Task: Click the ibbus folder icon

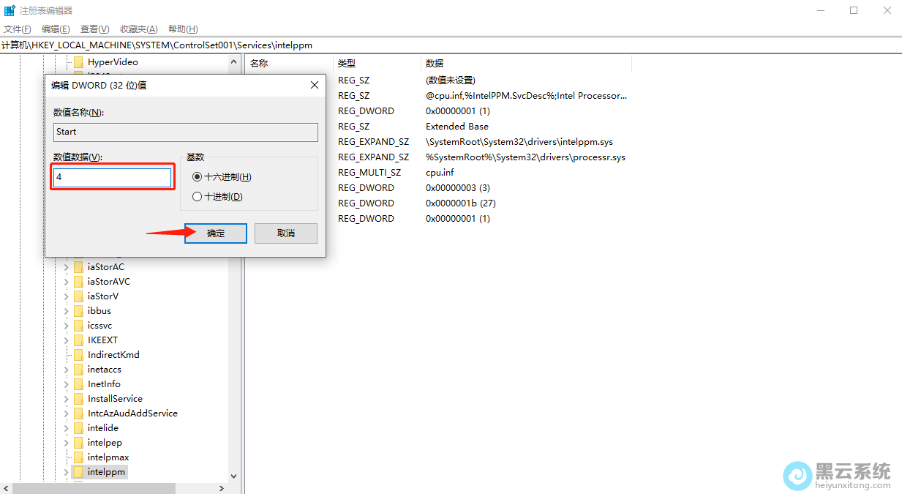Action: coord(78,311)
